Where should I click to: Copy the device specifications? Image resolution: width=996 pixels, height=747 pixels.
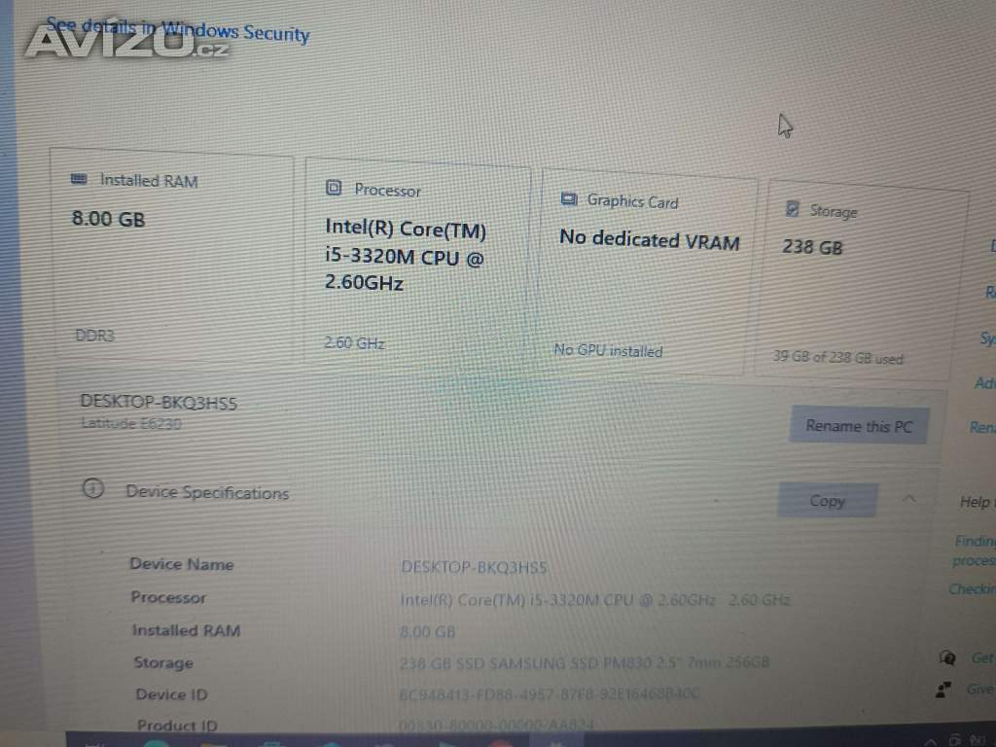pyautogui.click(x=828, y=501)
